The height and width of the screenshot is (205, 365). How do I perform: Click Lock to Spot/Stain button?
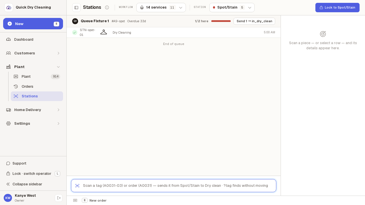point(337,7)
